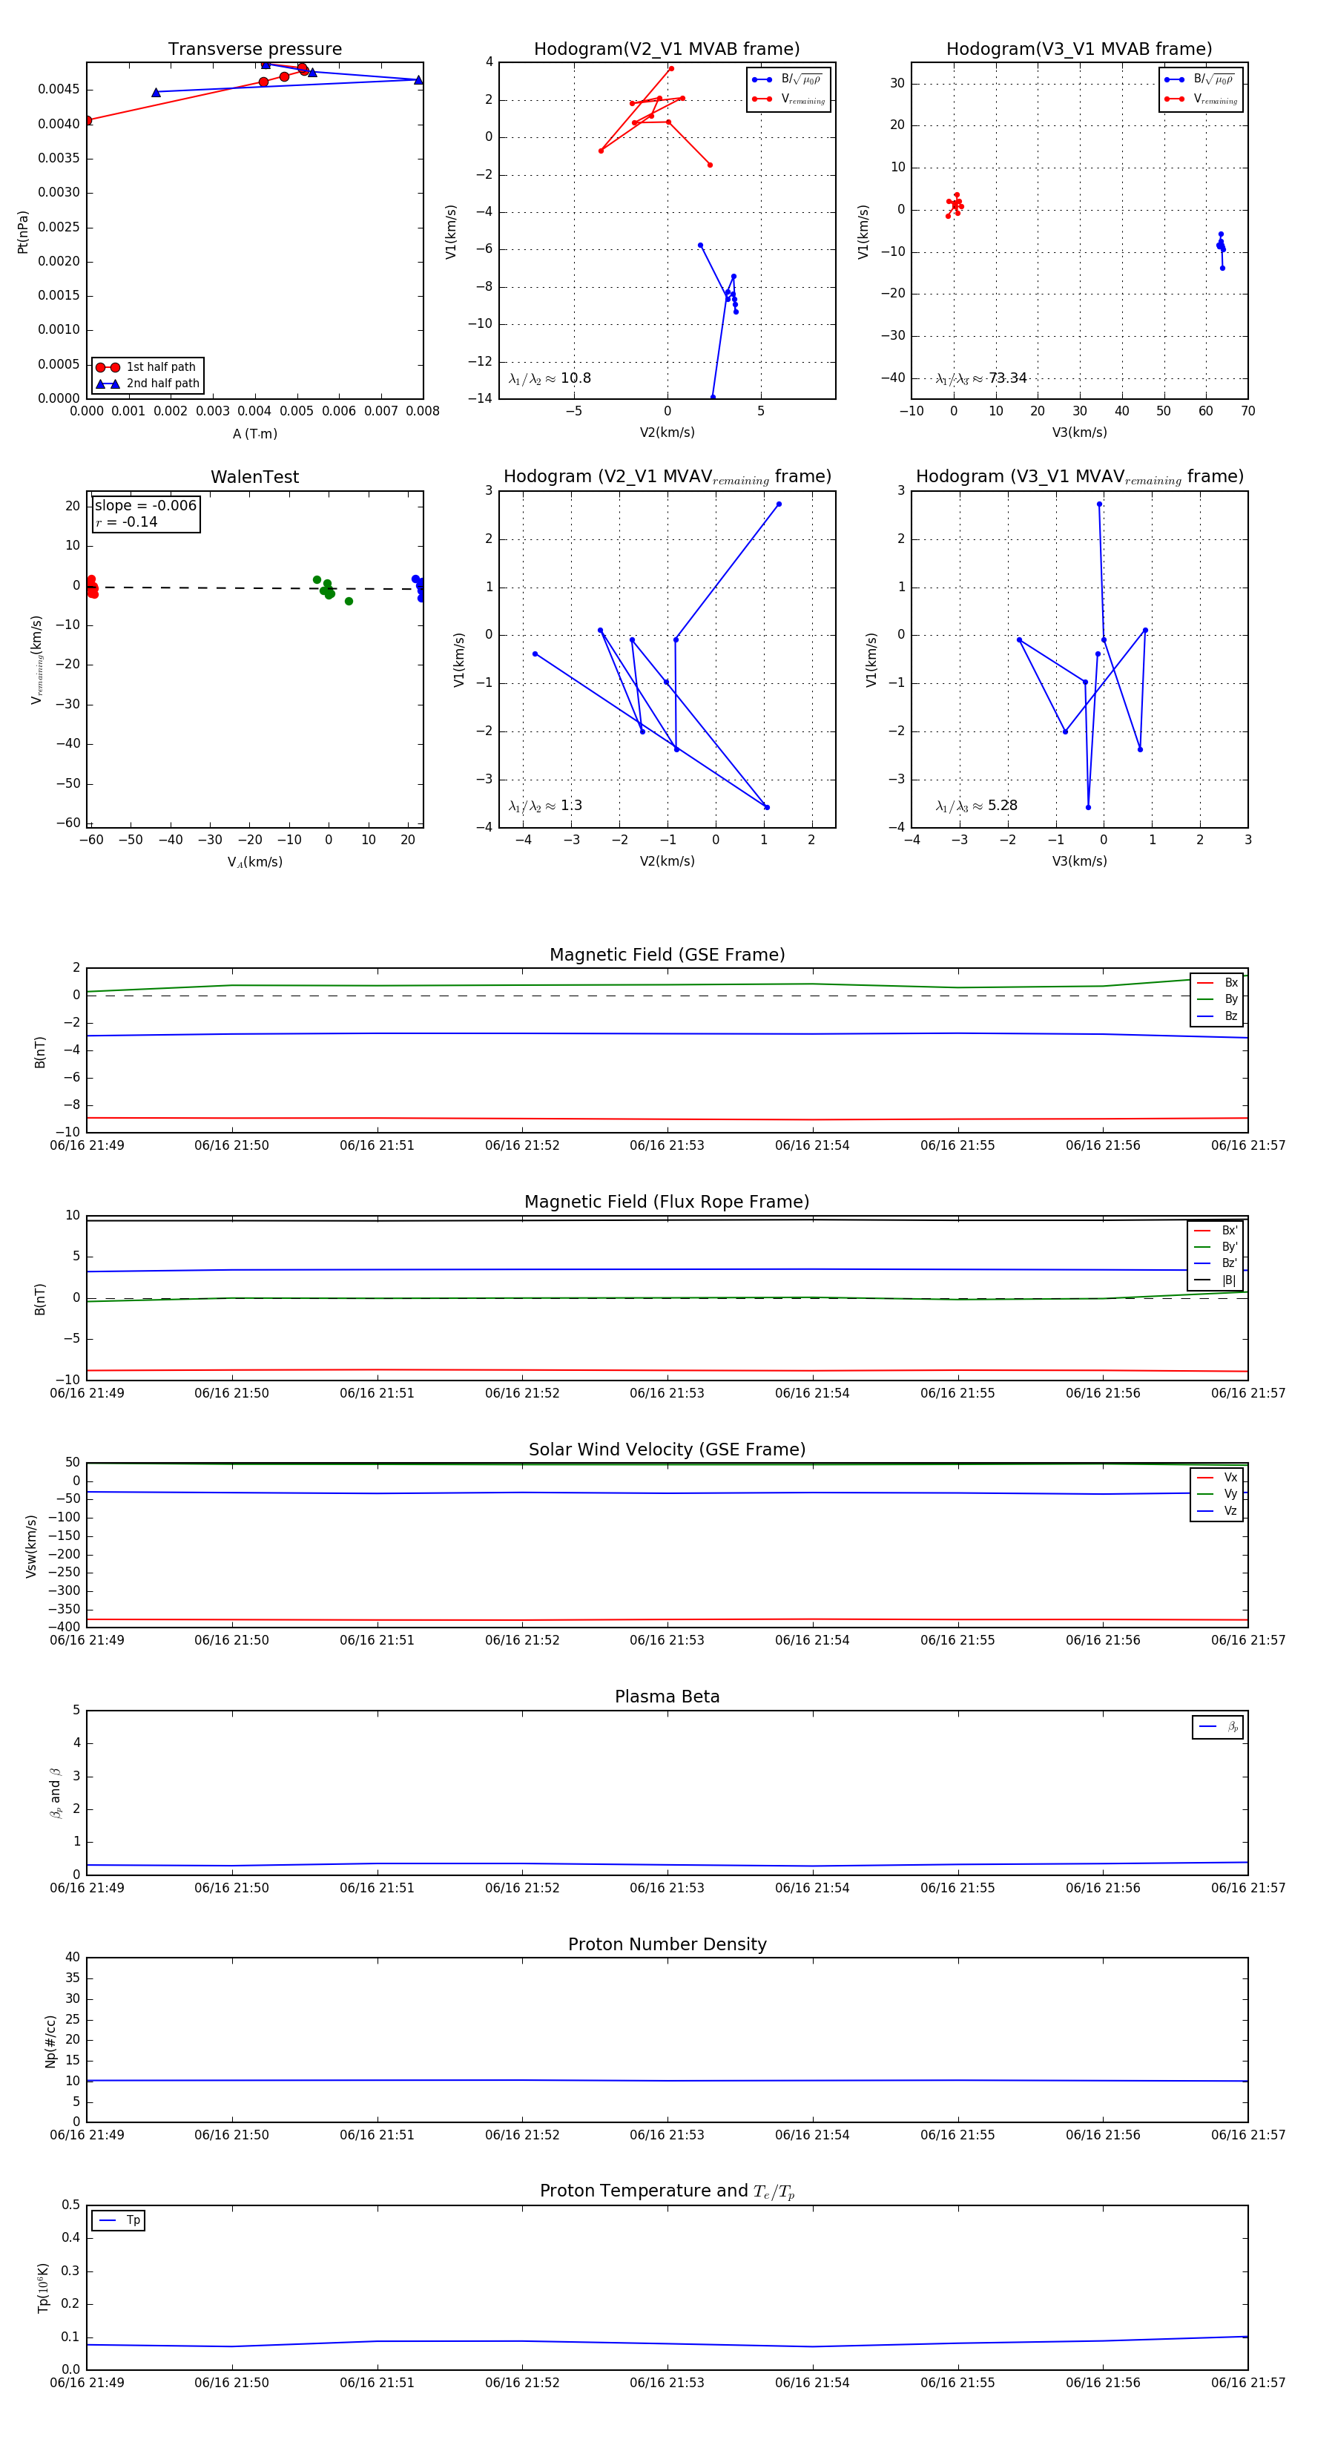Click the "Magnetic Field (Flux Rope Frame)" title
The image size is (1335, 2448).
coord(667,1201)
